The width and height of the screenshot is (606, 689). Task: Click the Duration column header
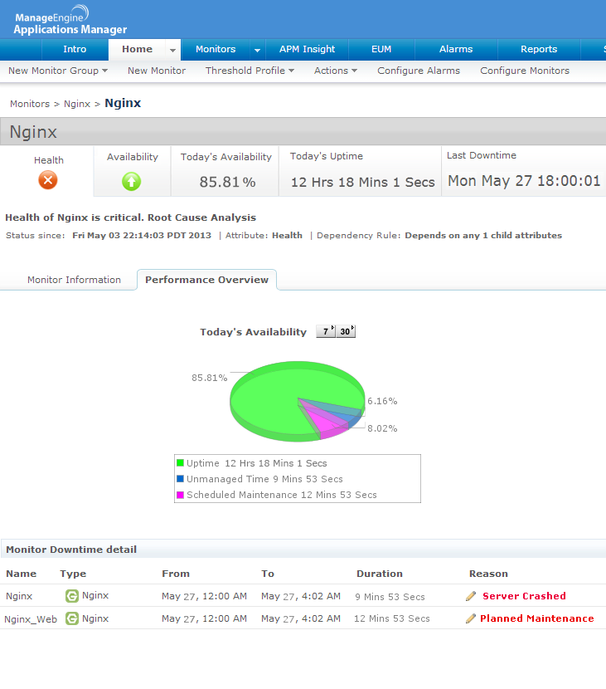click(x=380, y=574)
